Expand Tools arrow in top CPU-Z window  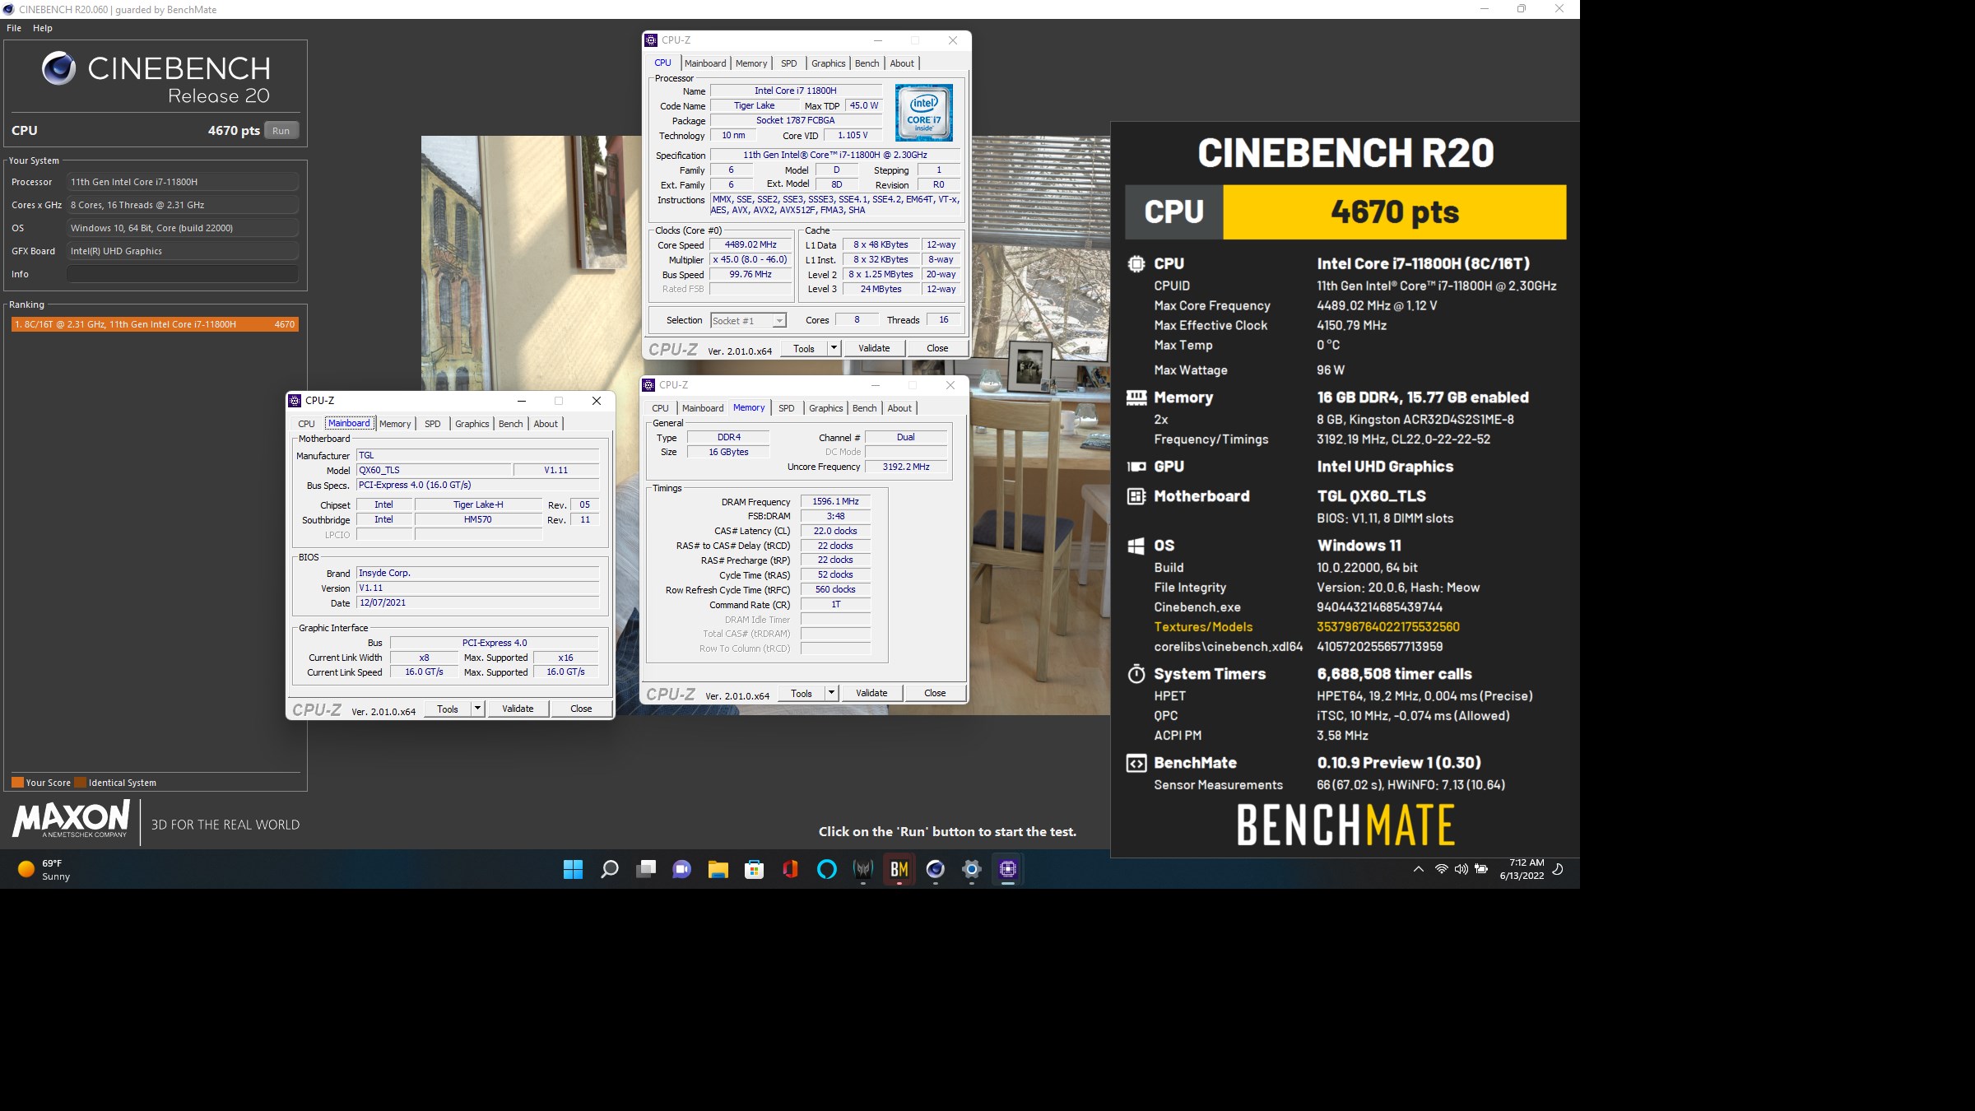[x=833, y=348]
